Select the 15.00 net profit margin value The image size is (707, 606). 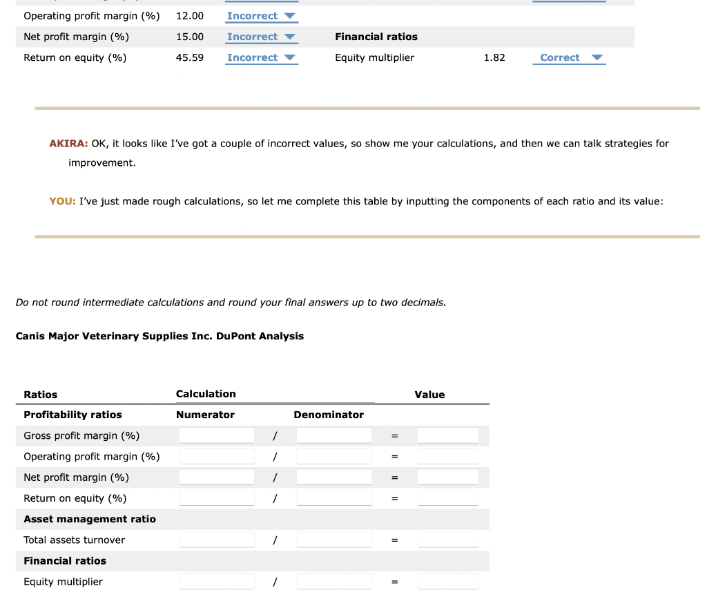(190, 37)
